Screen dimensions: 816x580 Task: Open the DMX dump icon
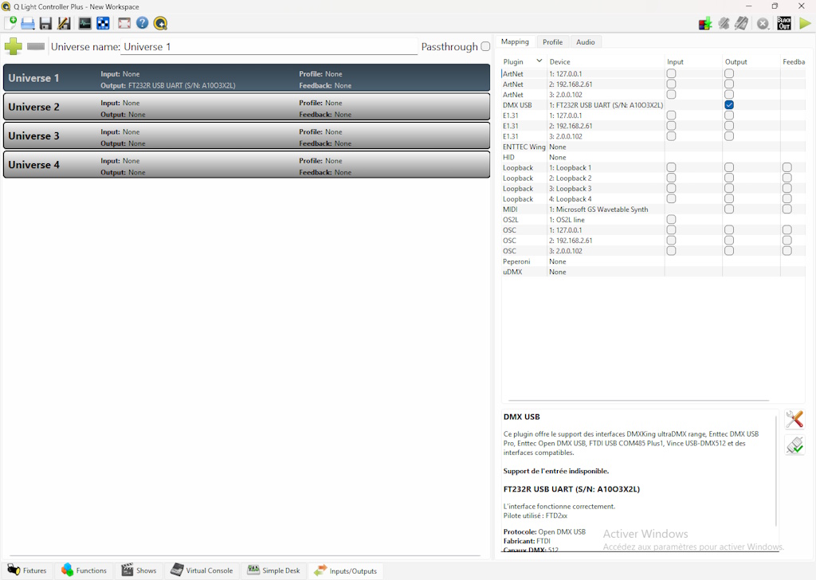[x=705, y=23]
